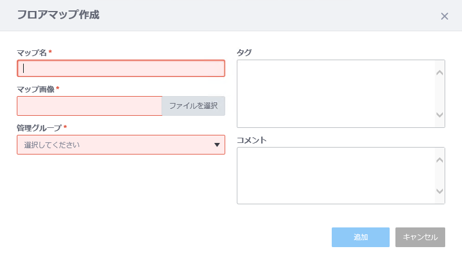Screen dimensions: 462x261
Task: Click the マップ画像 file path field
Action: [x=90, y=106]
